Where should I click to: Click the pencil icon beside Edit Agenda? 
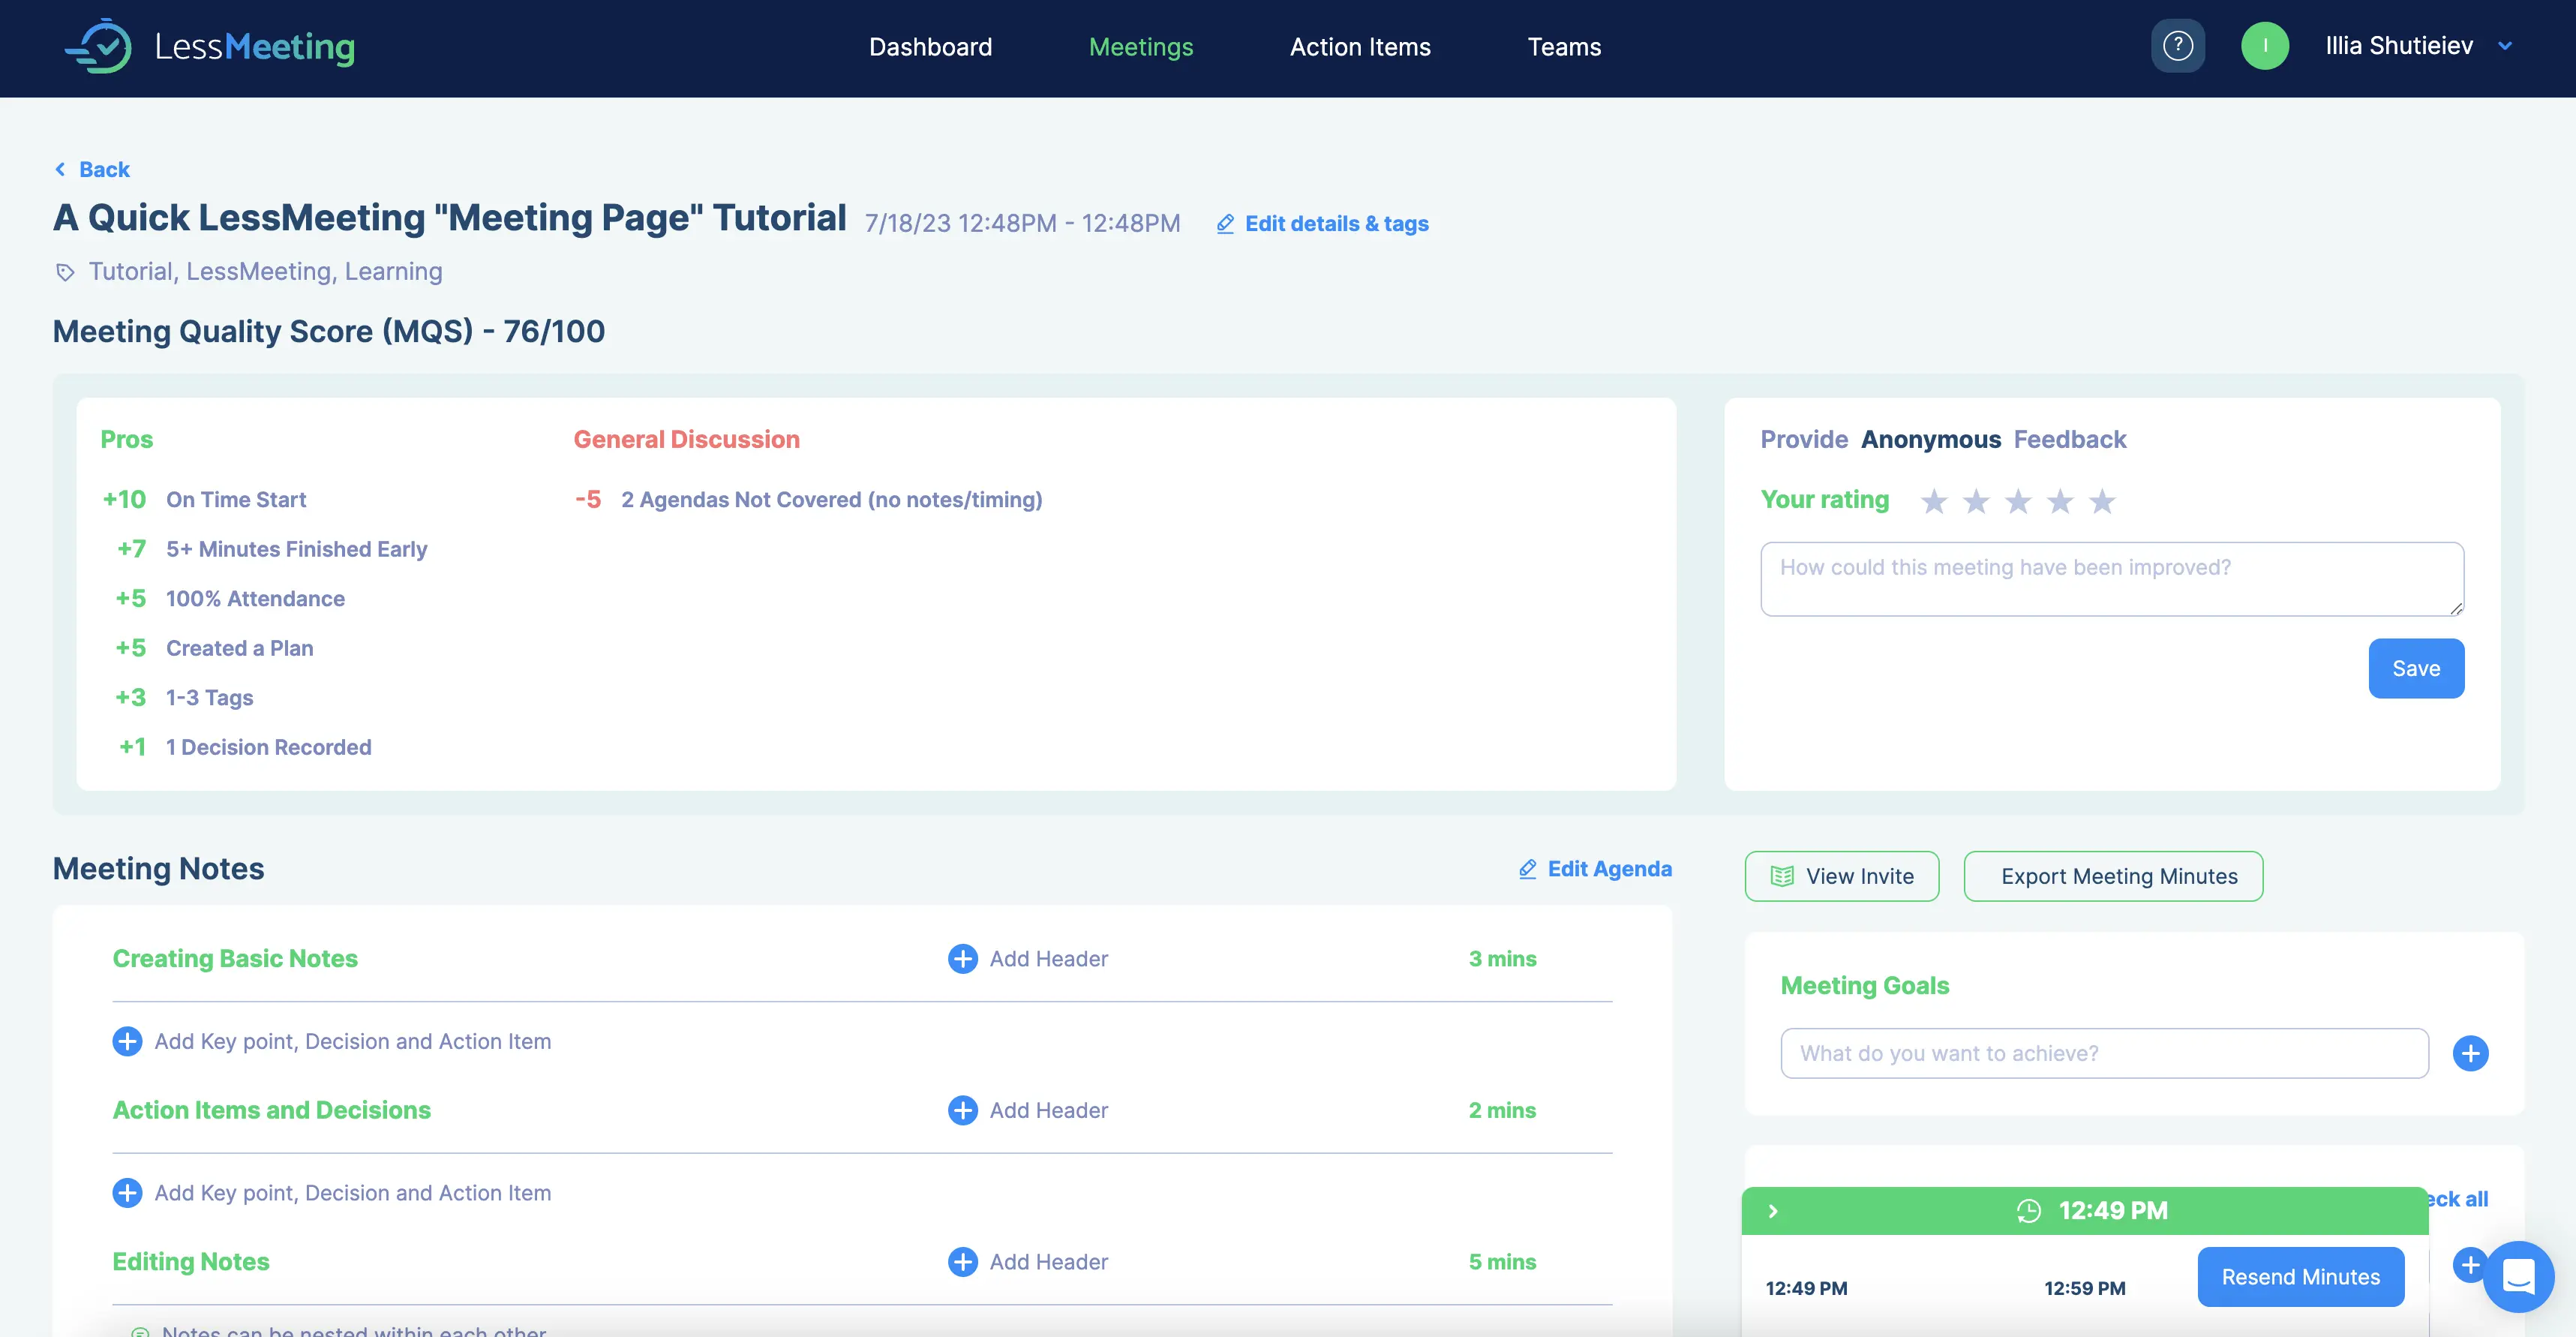coord(1527,868)
